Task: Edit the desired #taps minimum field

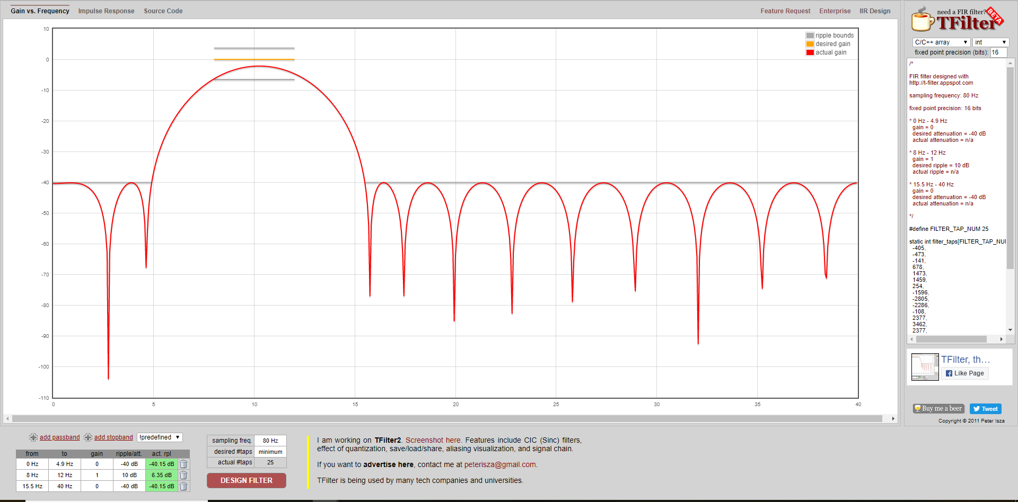Action: 270,452
